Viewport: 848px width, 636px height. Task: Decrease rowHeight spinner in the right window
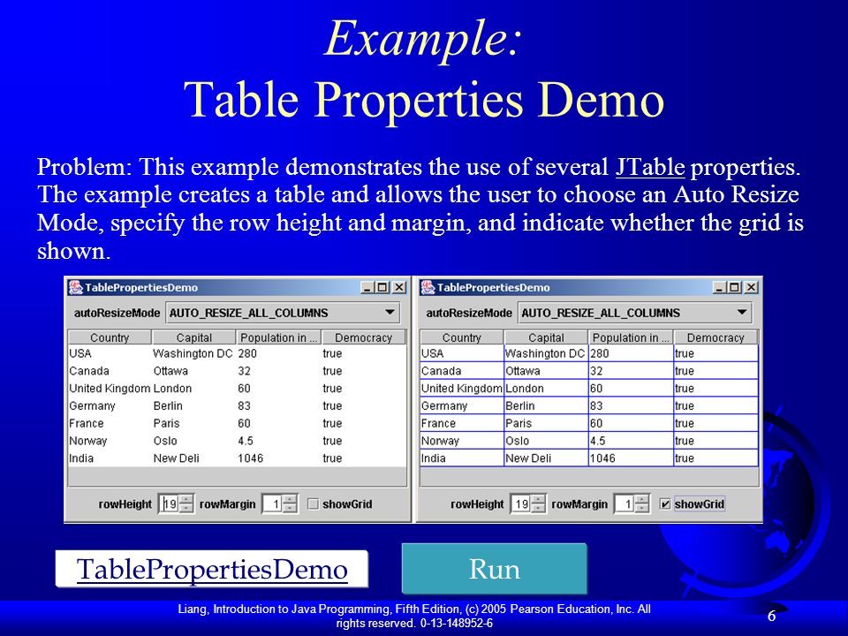pos(538,509)
